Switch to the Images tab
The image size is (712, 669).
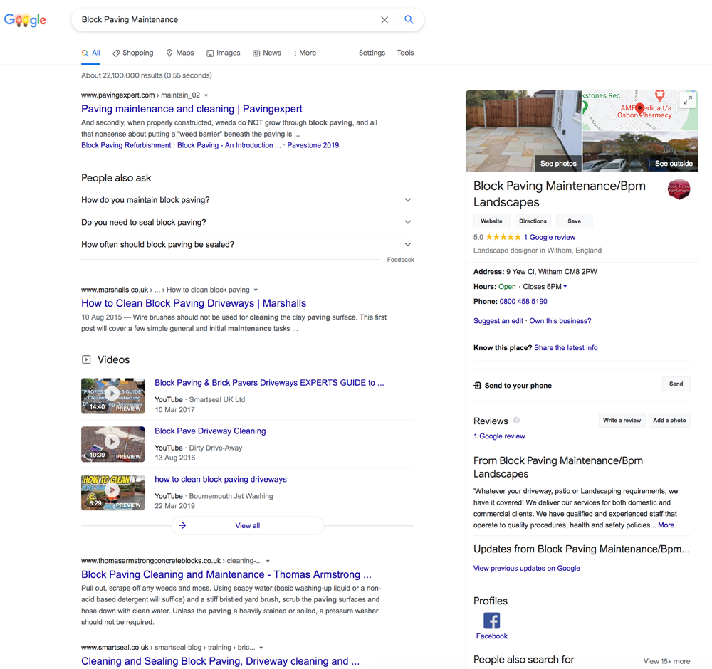(224, 53)
